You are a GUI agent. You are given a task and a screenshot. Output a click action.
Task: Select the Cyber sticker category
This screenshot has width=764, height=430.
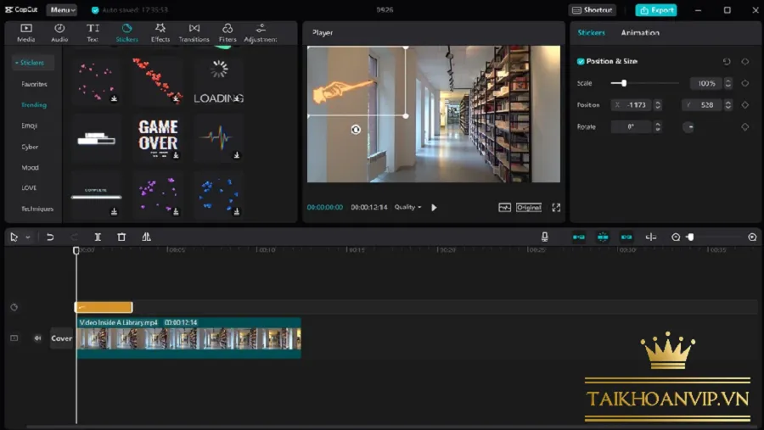point(30,147)
